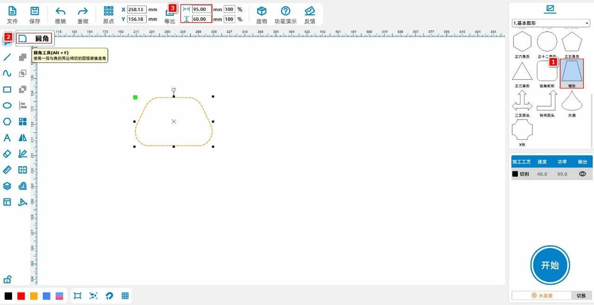
Task: Choose the 水滴 water drop shape thumbnail
Action: [571, 101]
